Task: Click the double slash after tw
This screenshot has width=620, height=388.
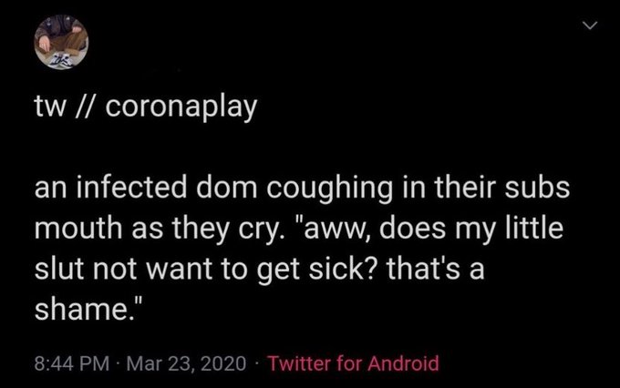Action: 86,107
